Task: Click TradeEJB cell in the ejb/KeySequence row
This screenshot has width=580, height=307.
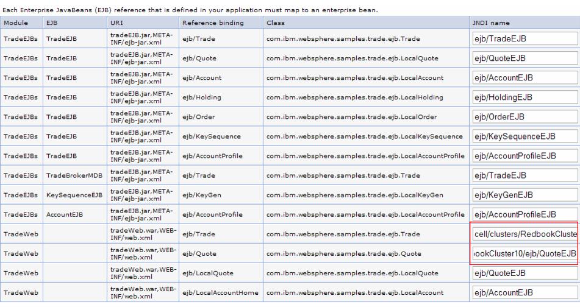Action: pyautogui.click(x=62, y=136)
